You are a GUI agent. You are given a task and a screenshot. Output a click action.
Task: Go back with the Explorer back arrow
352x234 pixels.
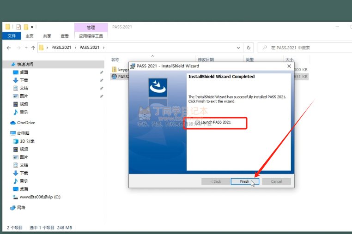coord(9,48)
